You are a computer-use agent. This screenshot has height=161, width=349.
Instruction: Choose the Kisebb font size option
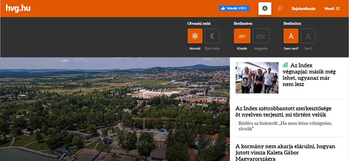tap(242, 36)
